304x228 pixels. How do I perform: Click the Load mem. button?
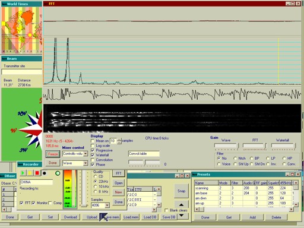click(131, 217)
